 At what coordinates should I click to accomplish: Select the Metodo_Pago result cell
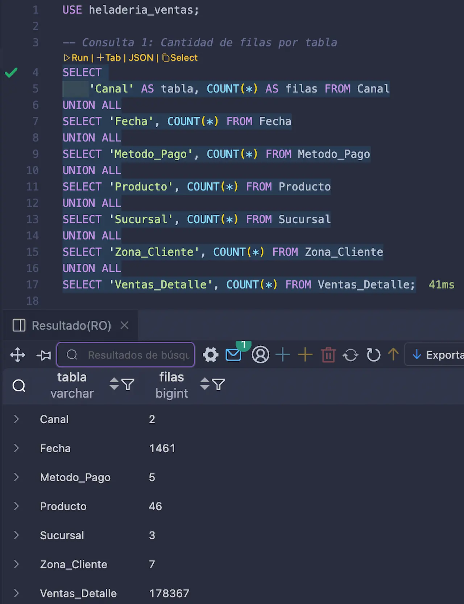(x=75, y=477)
